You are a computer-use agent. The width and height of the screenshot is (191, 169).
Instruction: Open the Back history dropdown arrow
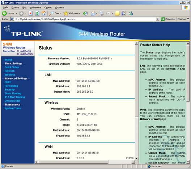[x=16, y=13]
